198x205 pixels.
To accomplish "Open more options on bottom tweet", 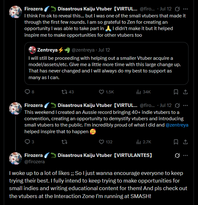I will (x=186, y=155).
